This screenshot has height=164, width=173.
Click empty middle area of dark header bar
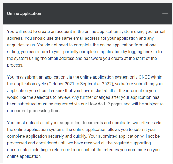click(x=102, y=13)
